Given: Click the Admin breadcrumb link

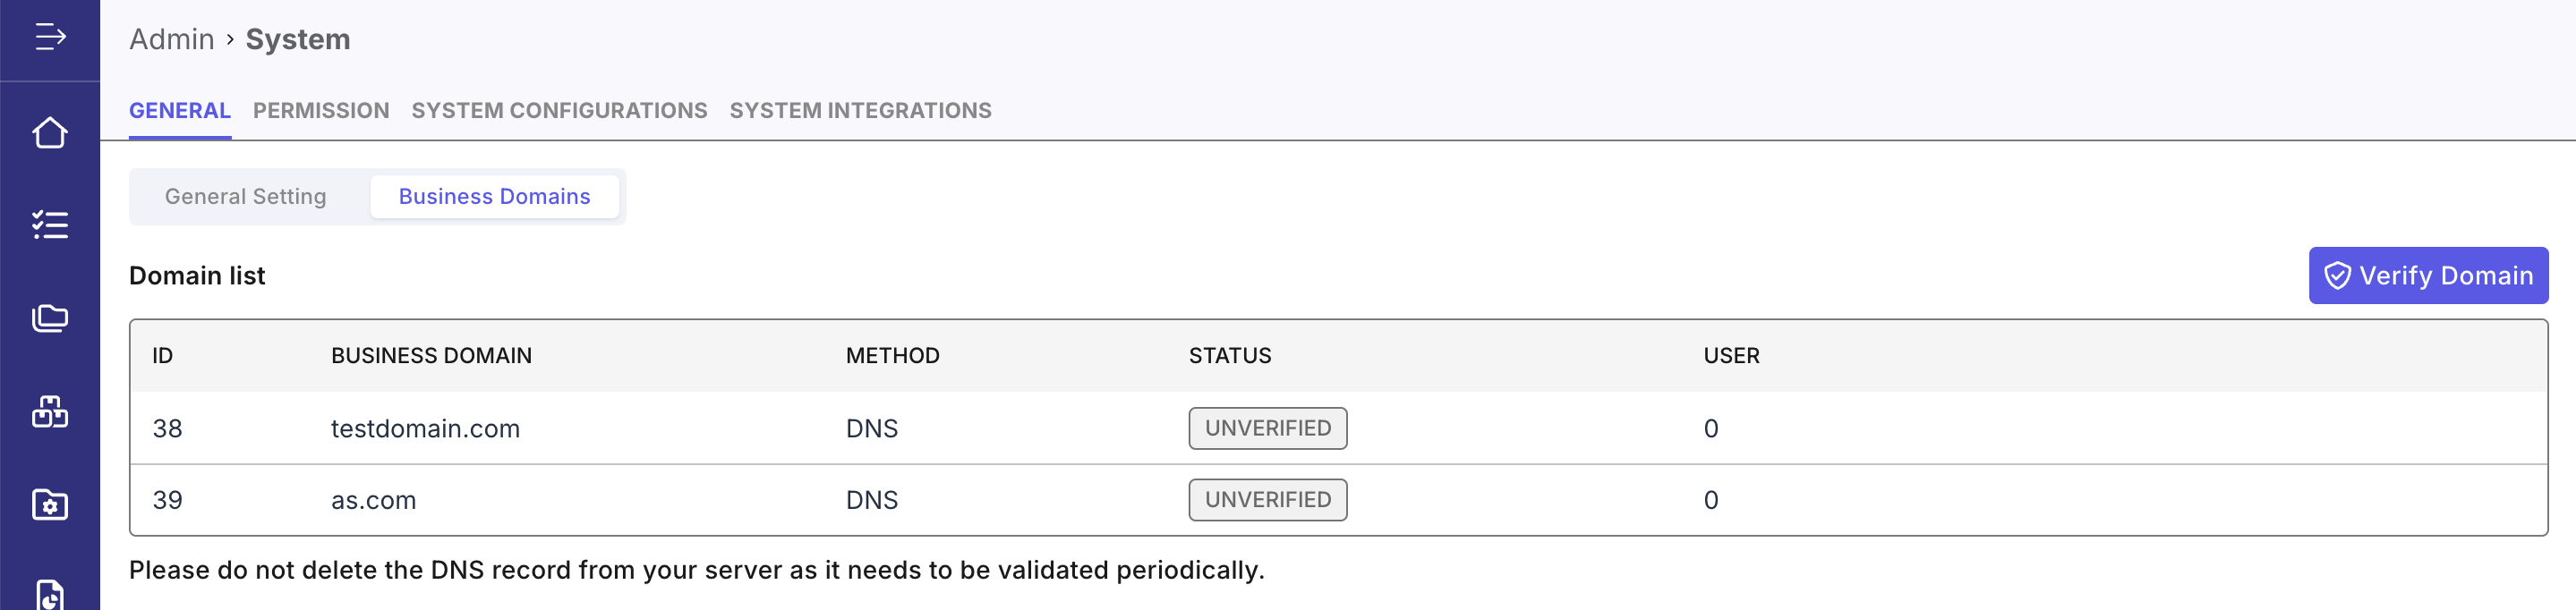Looking at the screenshot, I should tap(172, 40).
